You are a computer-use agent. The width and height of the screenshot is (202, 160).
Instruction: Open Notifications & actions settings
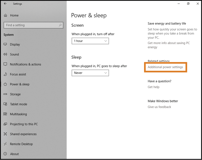[x=26, y=64]
